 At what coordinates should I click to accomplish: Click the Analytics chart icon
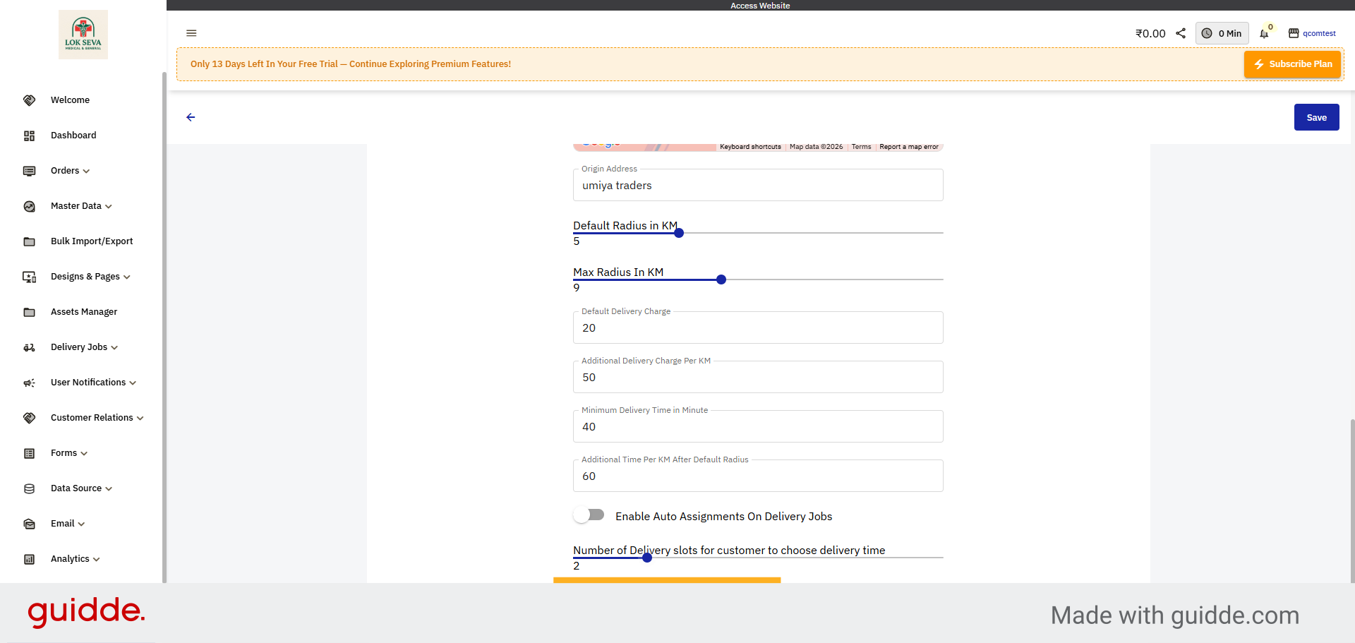[x=29, y=559]
